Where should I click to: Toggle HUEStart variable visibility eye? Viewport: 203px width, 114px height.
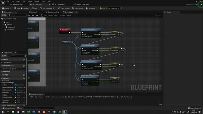point(24,95)
